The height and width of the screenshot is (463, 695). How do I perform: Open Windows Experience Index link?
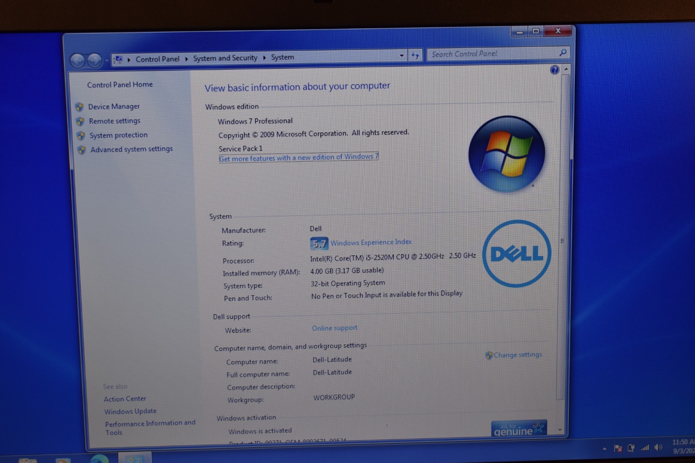[x=371, y=242]
